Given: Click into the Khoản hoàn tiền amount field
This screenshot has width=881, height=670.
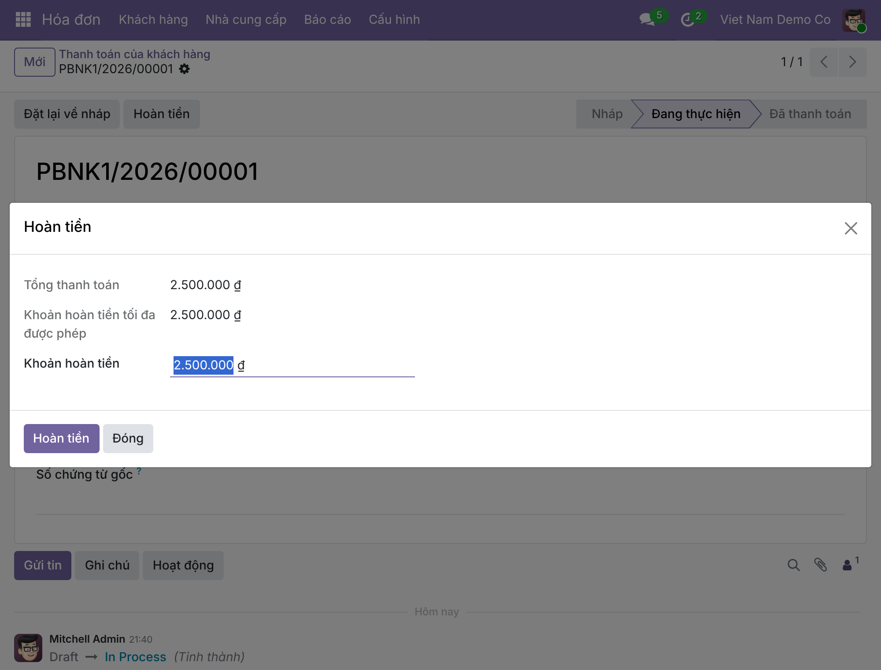Looking at the screenshot, I should click(292, 365).
